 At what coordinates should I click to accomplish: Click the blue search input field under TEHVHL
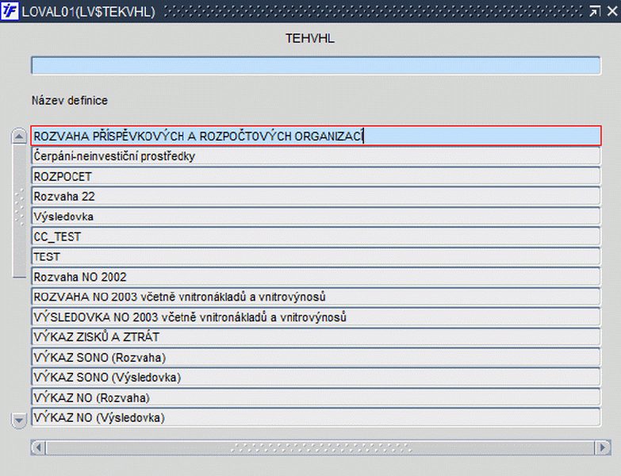(316, 65)
